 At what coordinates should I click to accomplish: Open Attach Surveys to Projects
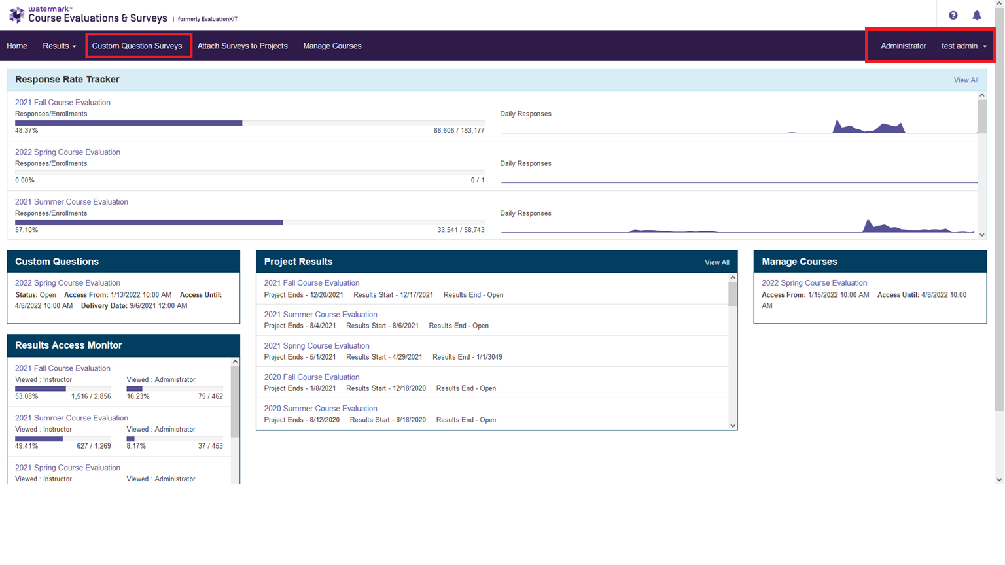click(x=242, y=46)
